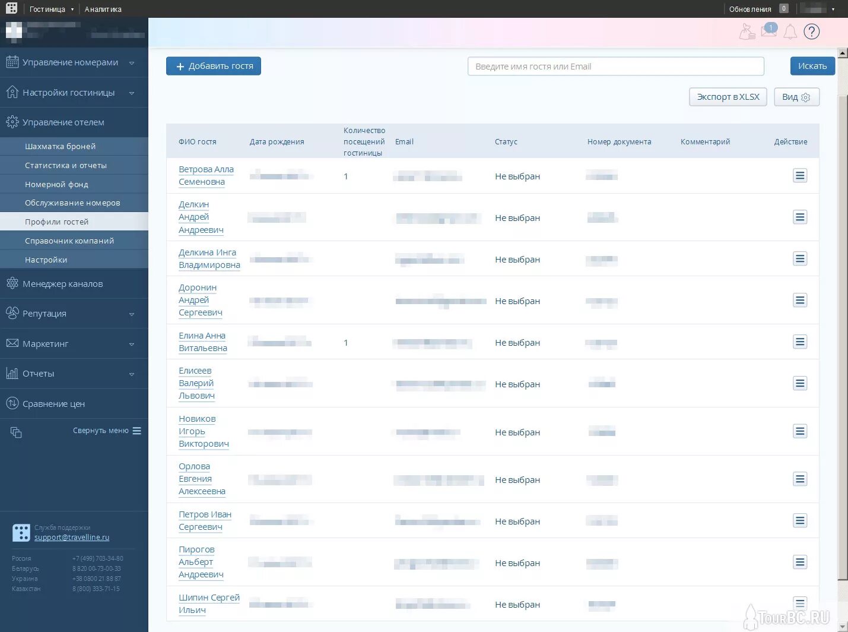
Task: Click the Номер документа column header
Action: (x=619, y=141)
